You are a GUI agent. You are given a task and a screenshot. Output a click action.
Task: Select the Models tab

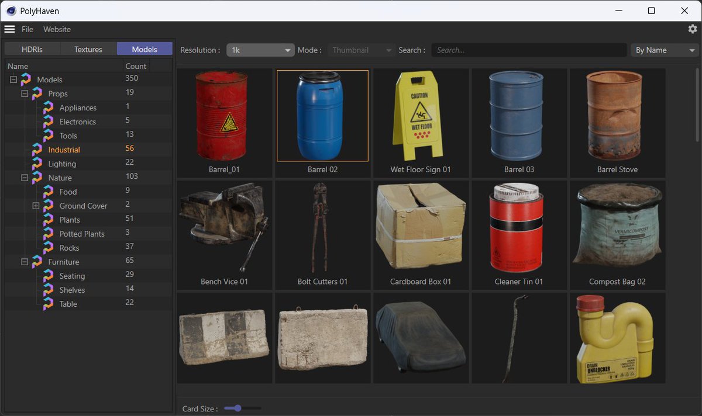pos(144,49)
